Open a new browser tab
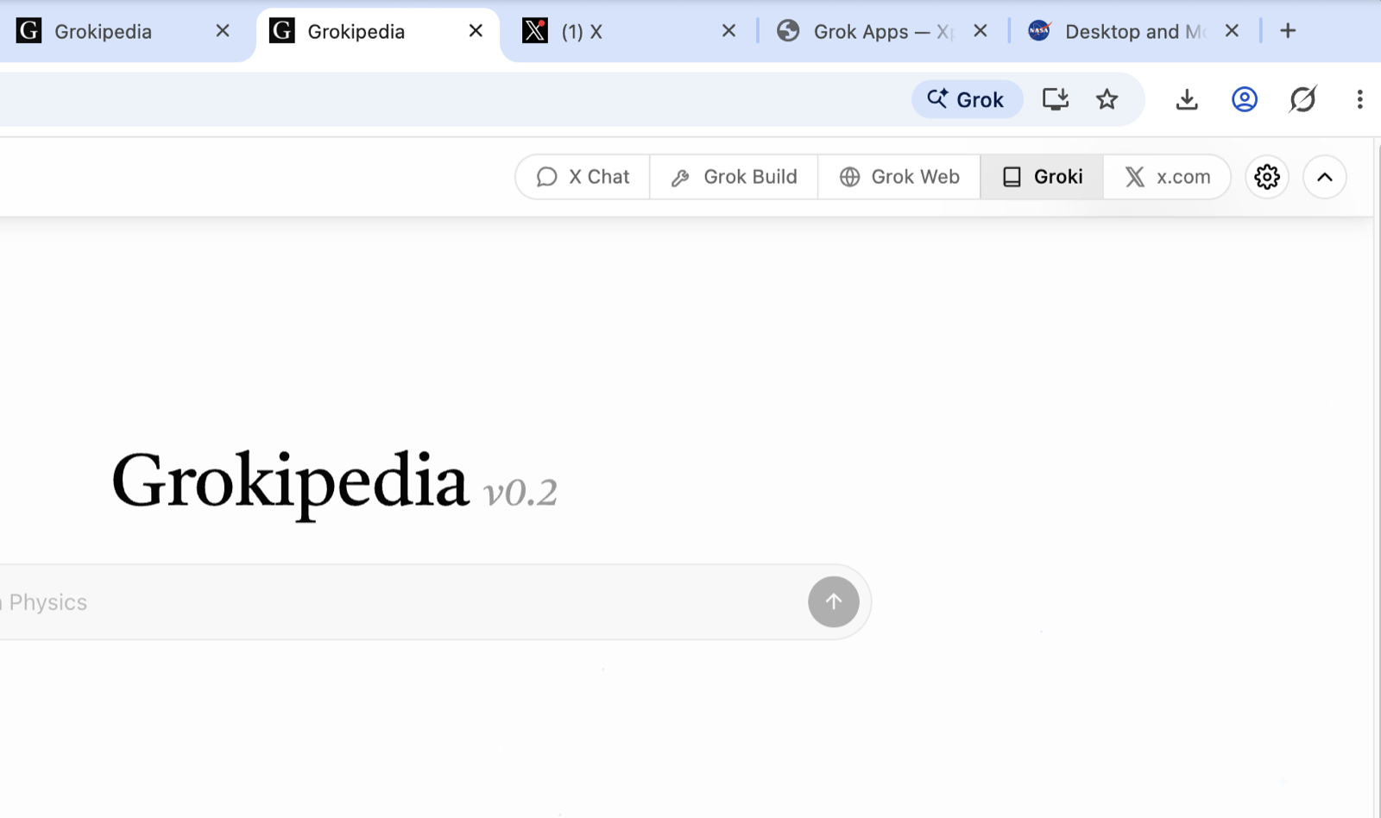Image resolution: width=1381 pixels, height=818 pixels. tap(1288, 31)
